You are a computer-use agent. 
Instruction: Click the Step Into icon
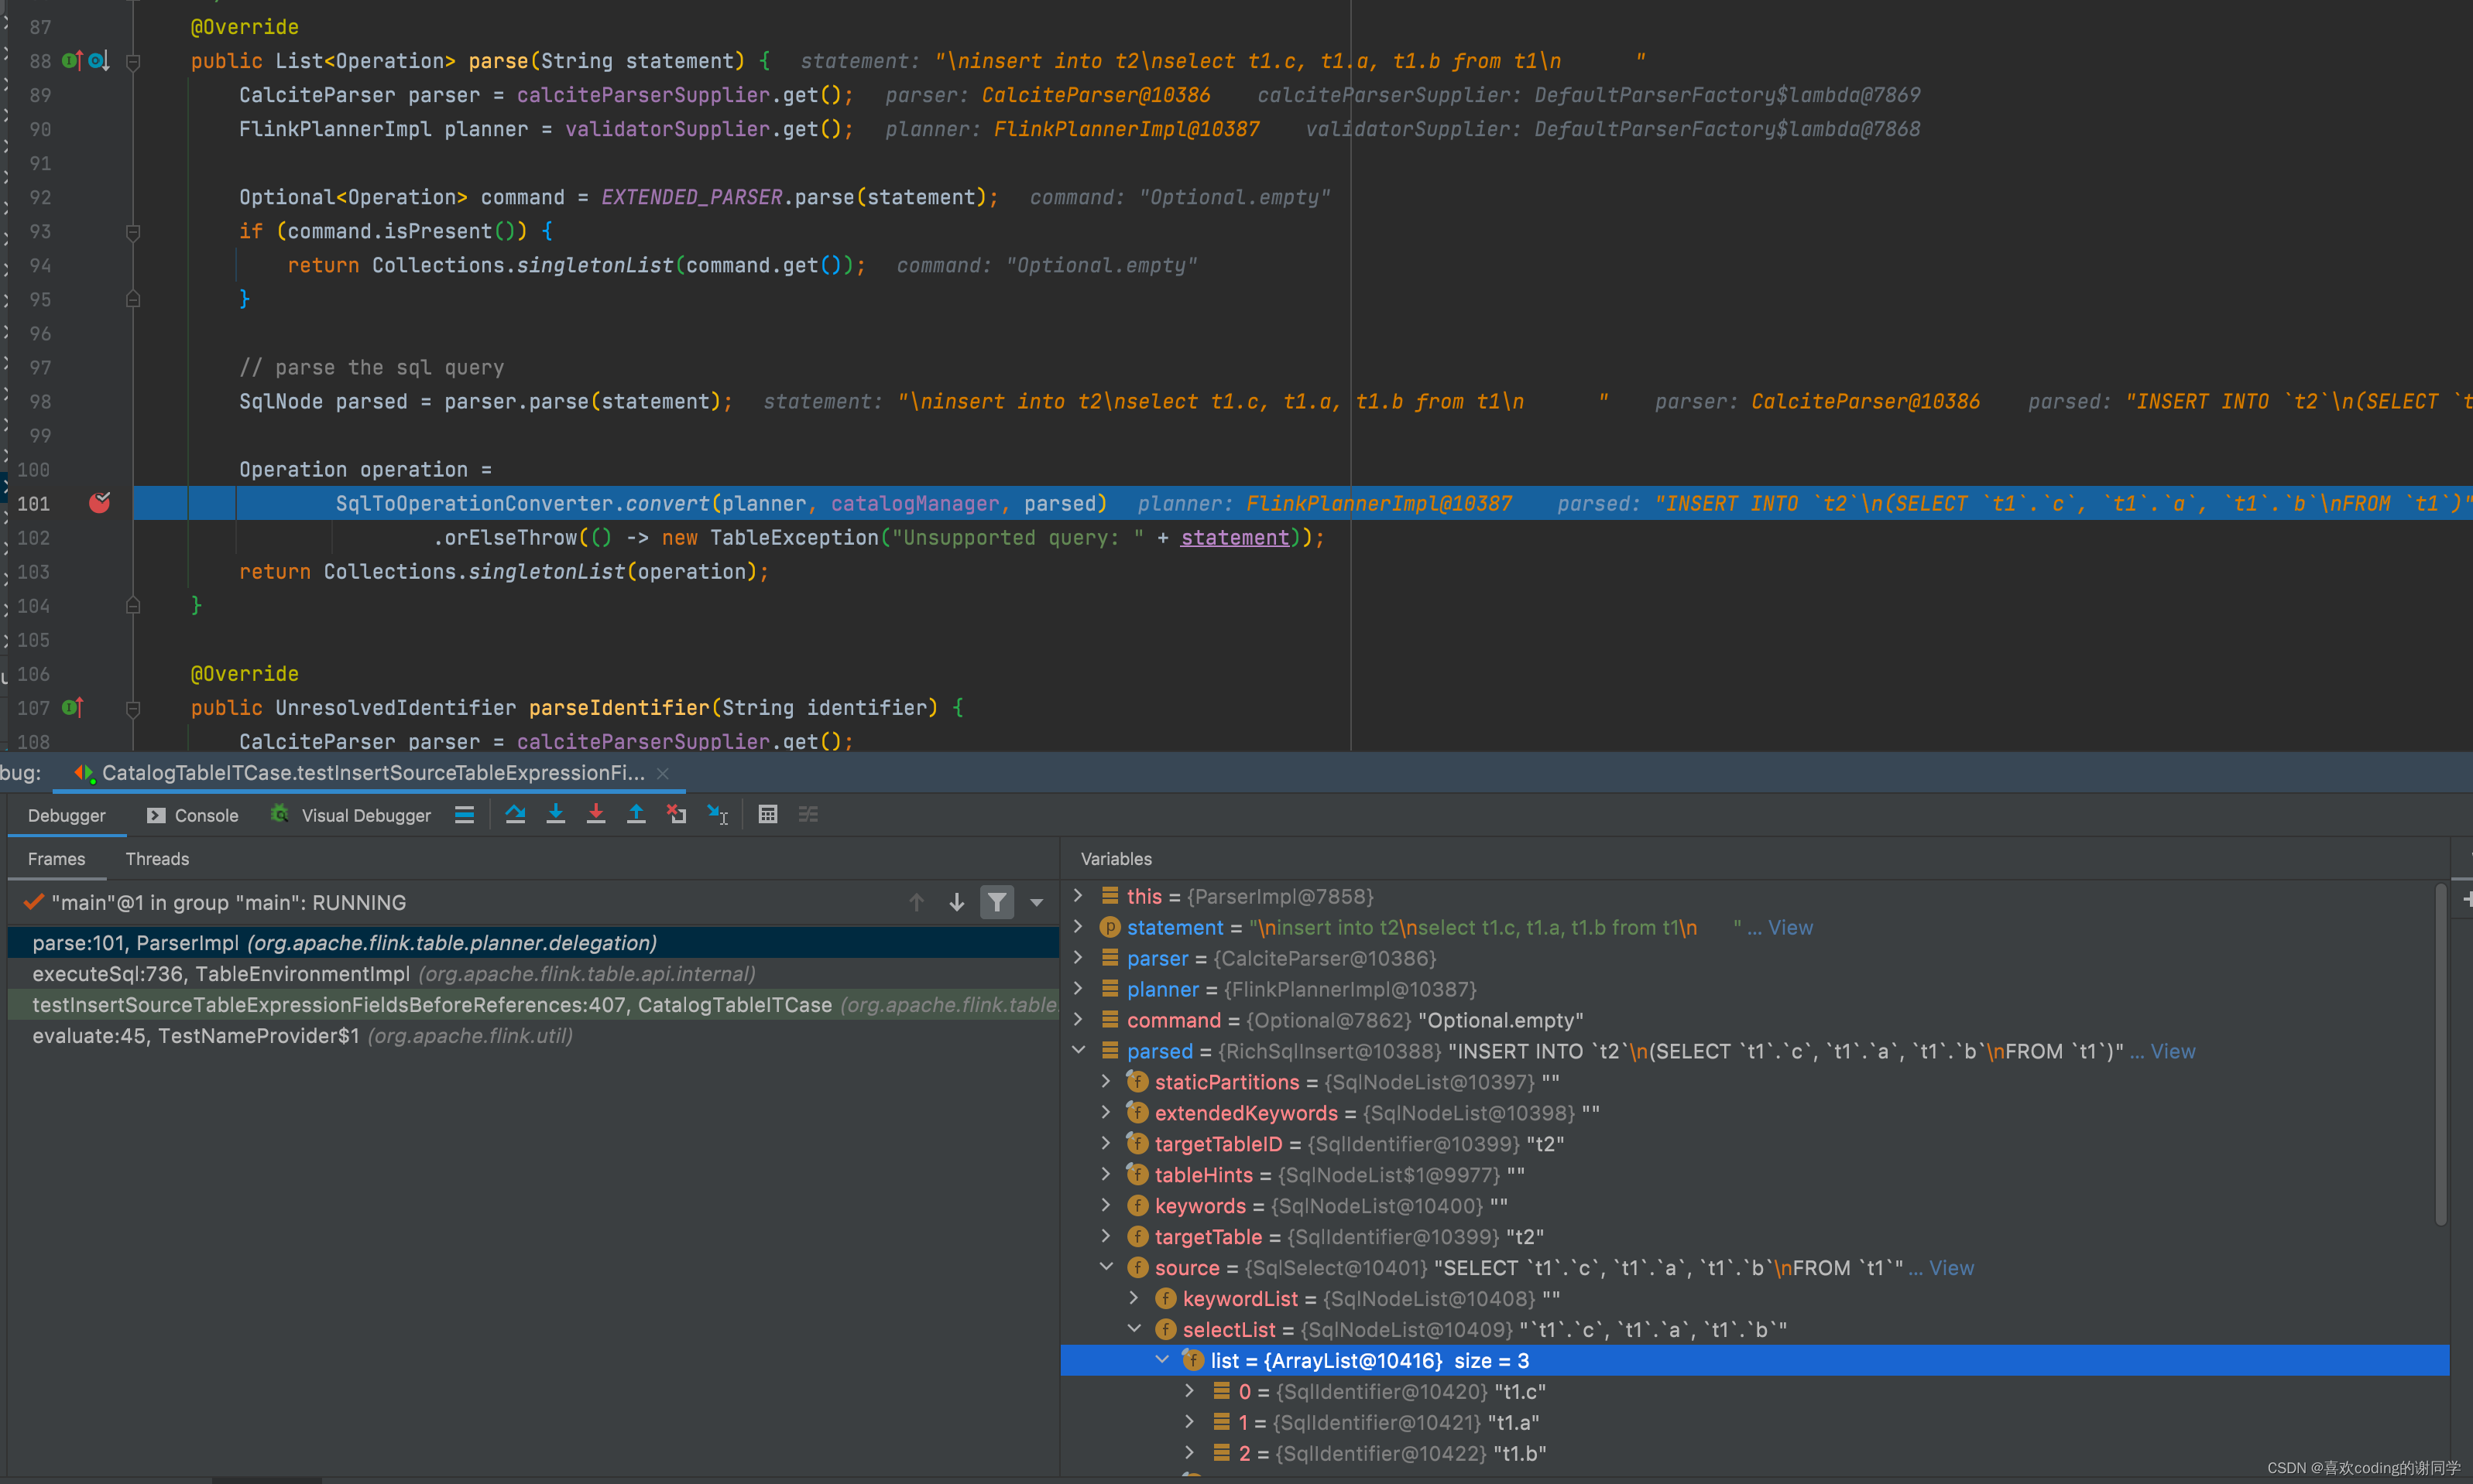(x=555, y=814)
